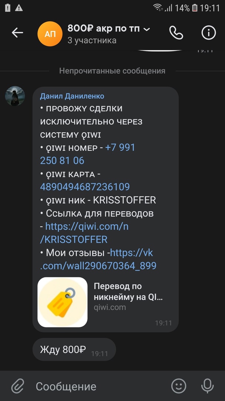This screenshot has width=225, height=401.
Task: Open chat info via the info icon
Action: coord(209,33)
